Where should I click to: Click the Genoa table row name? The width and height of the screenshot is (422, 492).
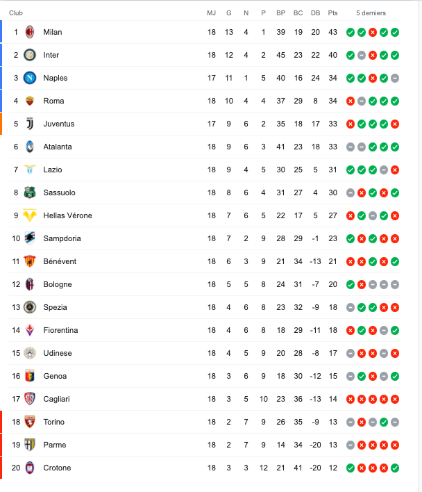(x=55, y=376)
